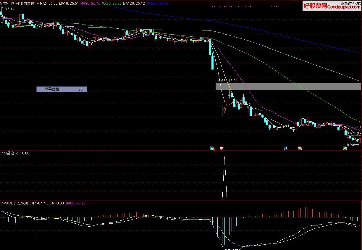Select the MA10: 25.51 label

pos(69,4)
